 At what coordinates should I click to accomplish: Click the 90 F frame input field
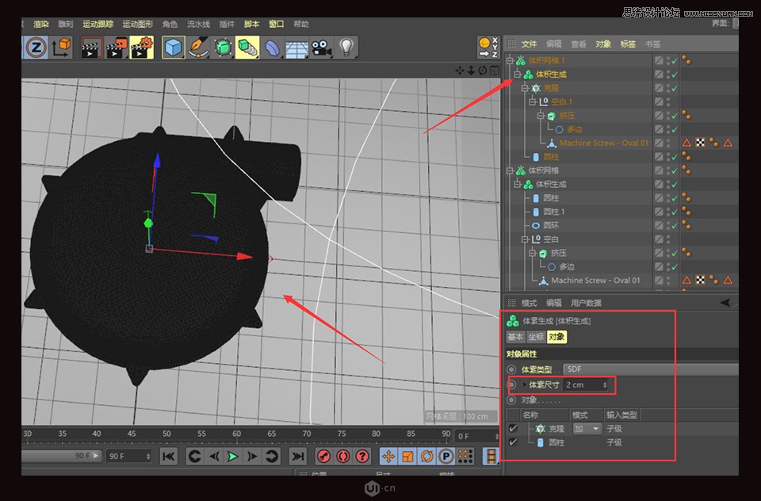(127, 455)
